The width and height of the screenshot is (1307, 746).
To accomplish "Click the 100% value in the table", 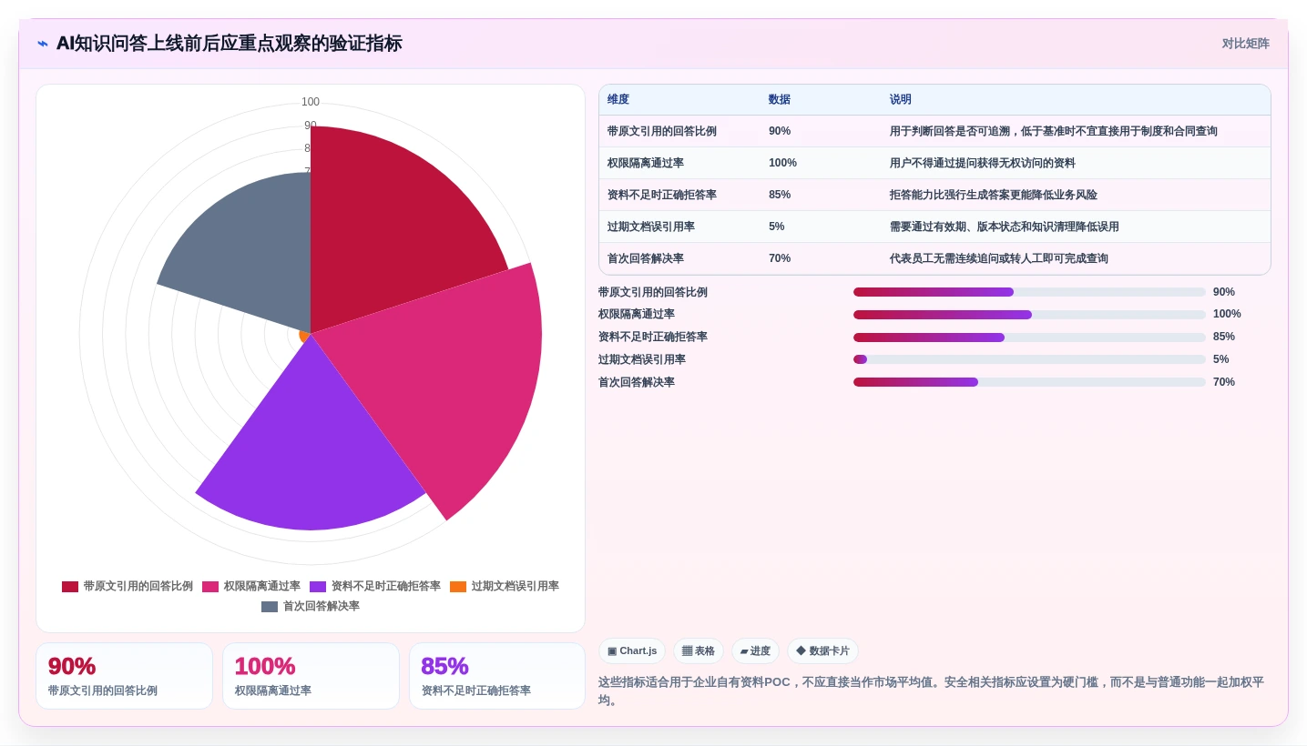I will (x=782, y=163).
